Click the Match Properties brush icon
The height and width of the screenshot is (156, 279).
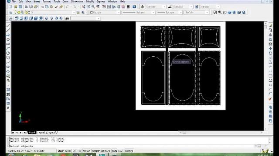56,7
